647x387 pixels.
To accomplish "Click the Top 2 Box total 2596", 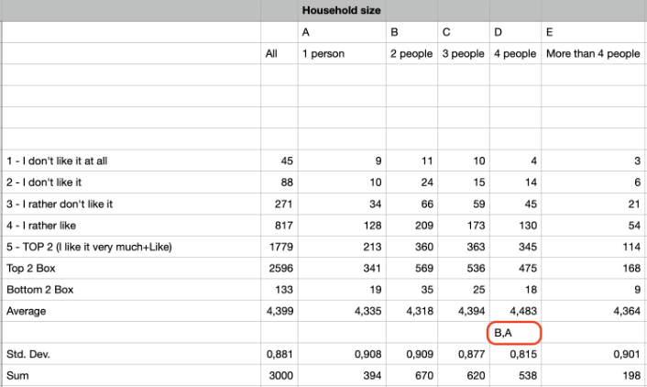I will click(x=280, y=268).
